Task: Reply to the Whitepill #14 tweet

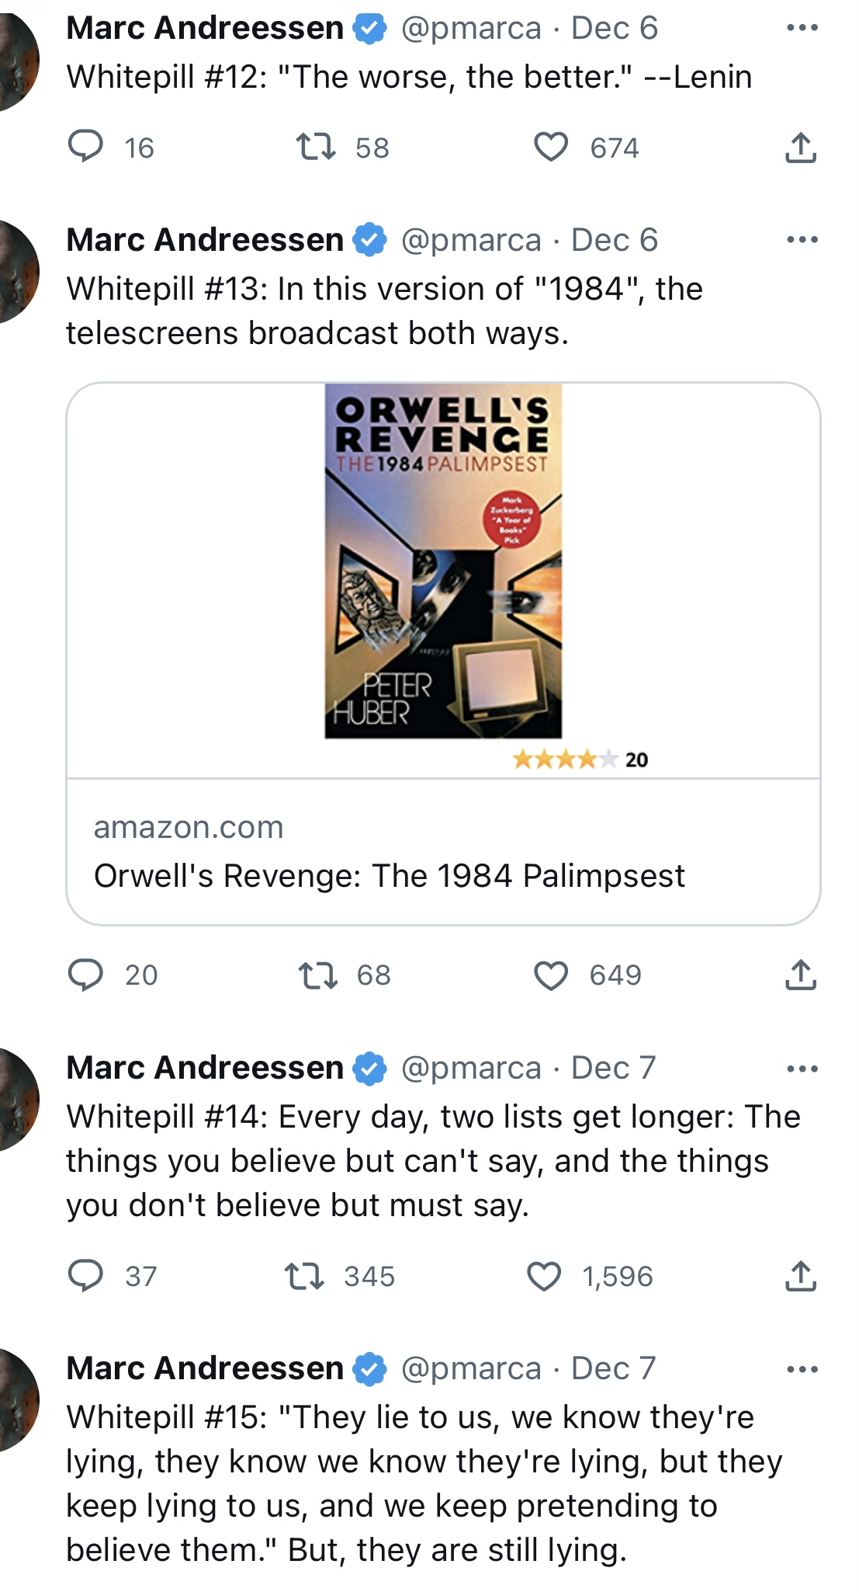Action: [85, 1275]
